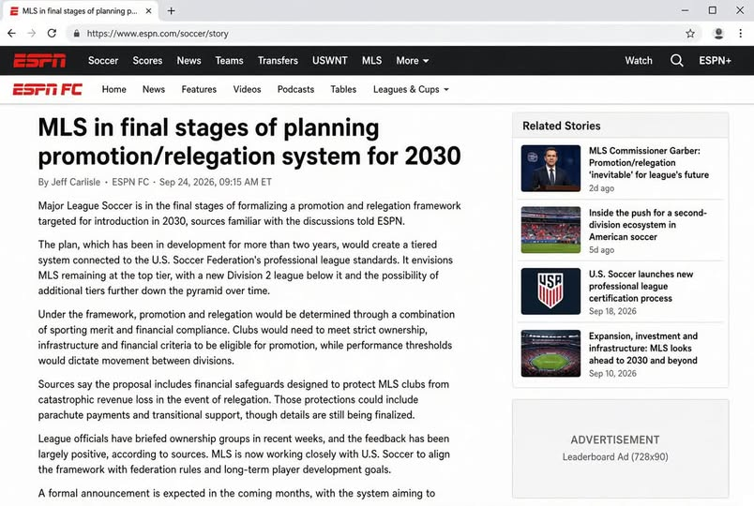
Task: Minimize the browser window
Action: click(x=686, y=10)
